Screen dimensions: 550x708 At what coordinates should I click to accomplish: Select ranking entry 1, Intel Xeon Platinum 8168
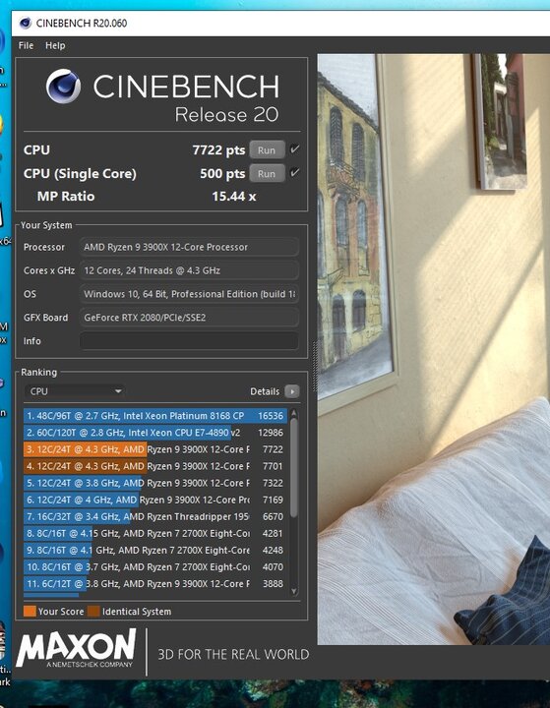click(x=155, y=416)
